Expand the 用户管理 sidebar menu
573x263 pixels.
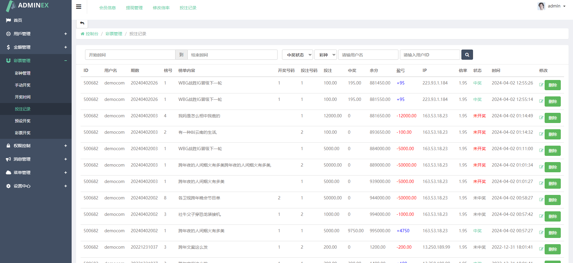[x=36, y=34]
